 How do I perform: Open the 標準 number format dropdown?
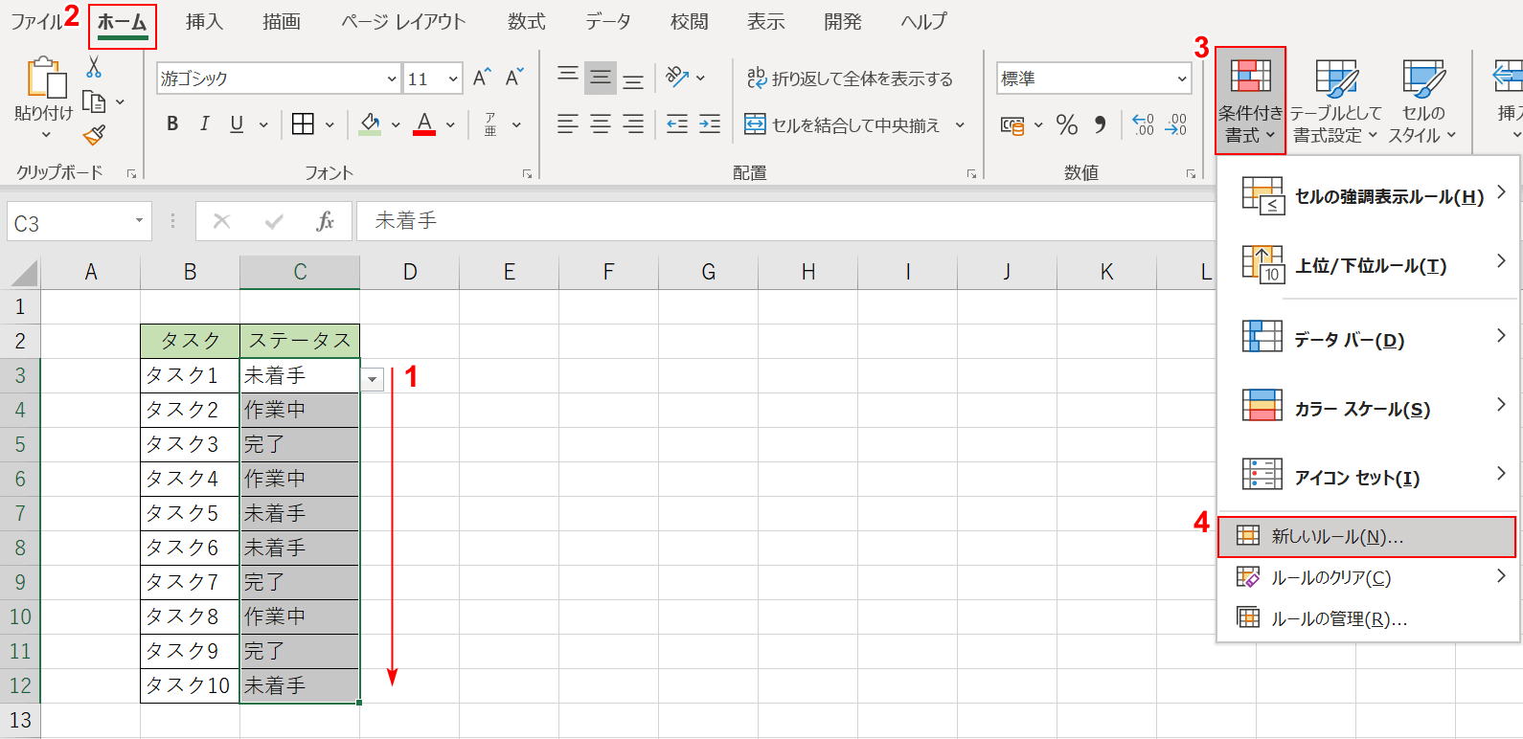1181,78
